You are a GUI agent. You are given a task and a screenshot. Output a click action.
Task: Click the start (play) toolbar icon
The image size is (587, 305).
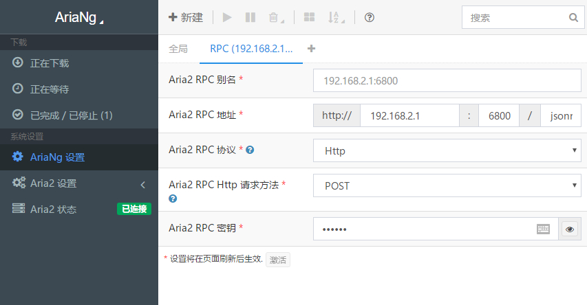[x=227, y=17]
